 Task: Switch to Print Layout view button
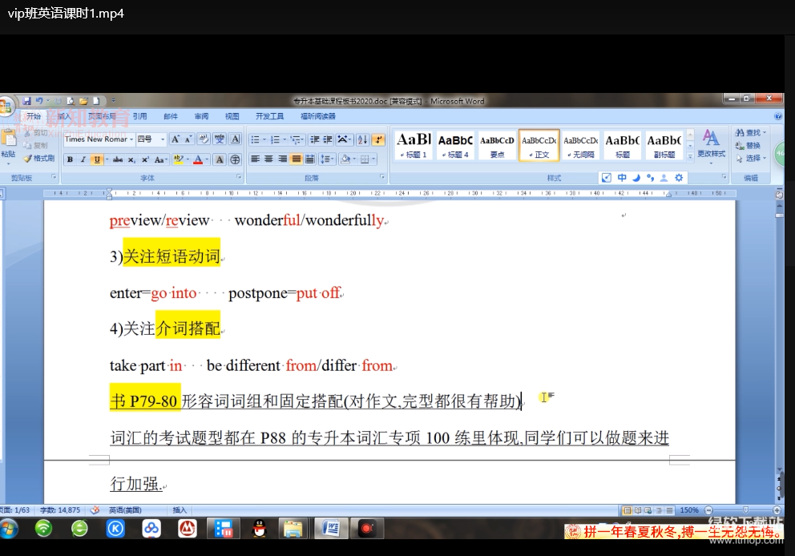click(x=628, y=510)
